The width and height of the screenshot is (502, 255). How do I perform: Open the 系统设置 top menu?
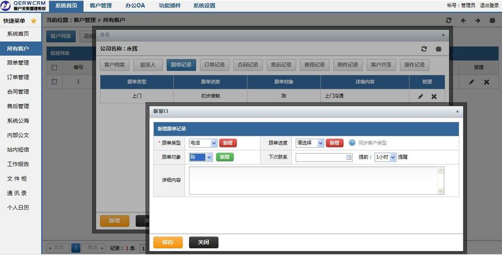click(204, 6)
